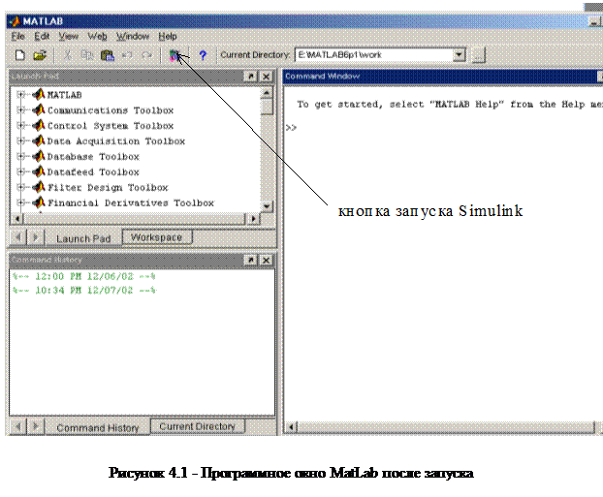603x497 pixels.
Task: Launch Simulink from the toolbar icon
Action: [175, 56]
